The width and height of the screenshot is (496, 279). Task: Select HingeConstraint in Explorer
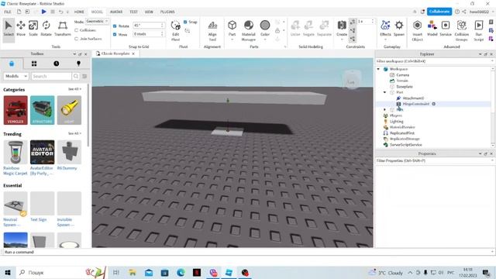tap(415, 104)
